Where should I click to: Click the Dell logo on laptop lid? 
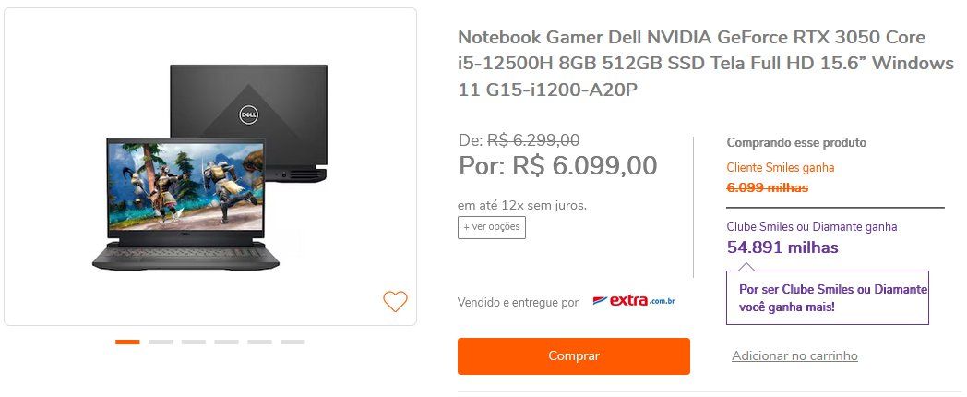coord(248,114)
